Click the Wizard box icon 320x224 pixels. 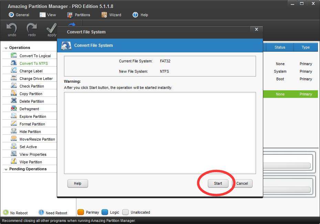(x=104, y=15)
